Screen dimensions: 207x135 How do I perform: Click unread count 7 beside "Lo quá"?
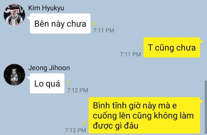pos(68,83)
